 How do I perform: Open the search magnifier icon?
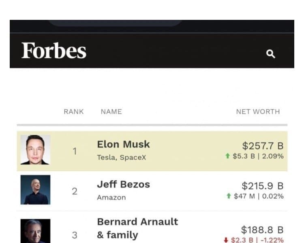pyautogui.click(x=270, y=54)
